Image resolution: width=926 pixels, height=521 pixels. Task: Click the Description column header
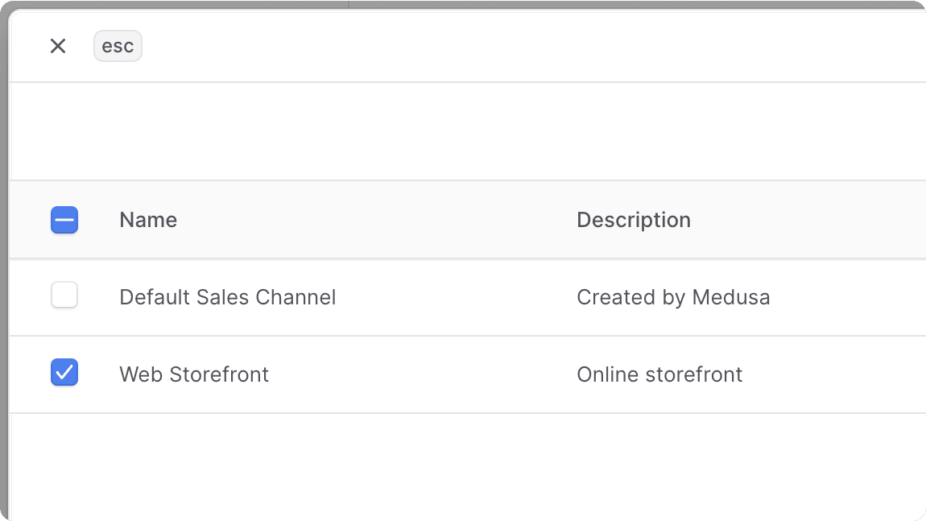tap(634, 219)
